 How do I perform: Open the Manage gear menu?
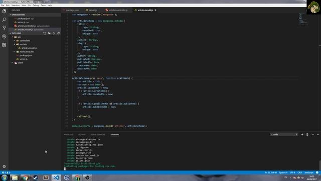click(x=4, y=166)
